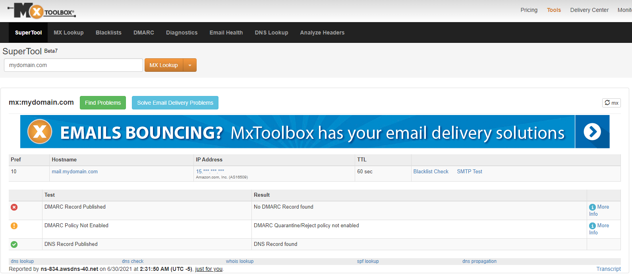Run Blacklist Check for mail.mydomain.com
Image resolution: width=632 pixels, height=278 pixels.
pyautogui.click(x=431, y=171)
